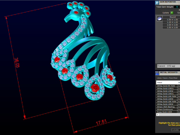Screen dimensions: 180x135
Task: Click the Update button
Action: [x=165, y=13]
